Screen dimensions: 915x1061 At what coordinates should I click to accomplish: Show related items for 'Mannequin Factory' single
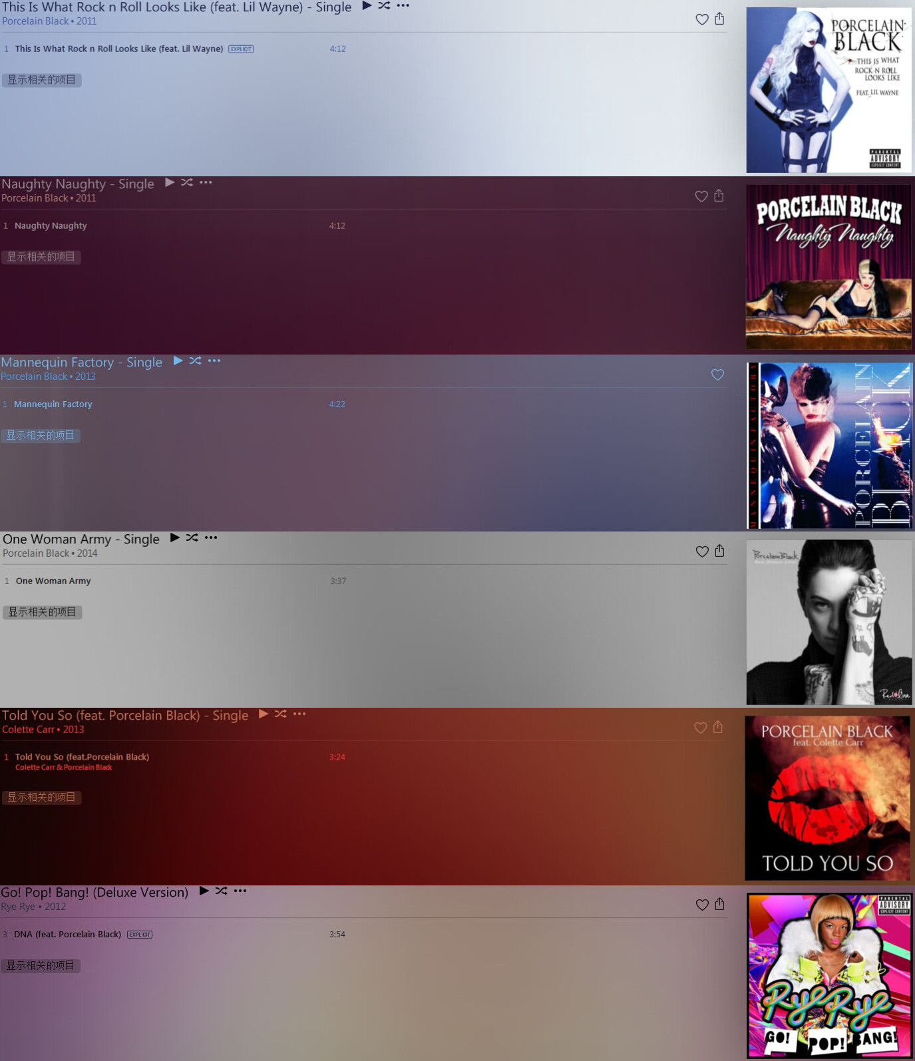pos(41,436)
